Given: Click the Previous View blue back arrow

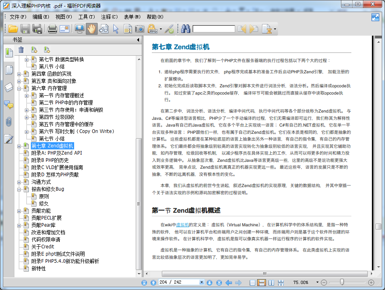Looking at the screenshot, I should point(229,283).
